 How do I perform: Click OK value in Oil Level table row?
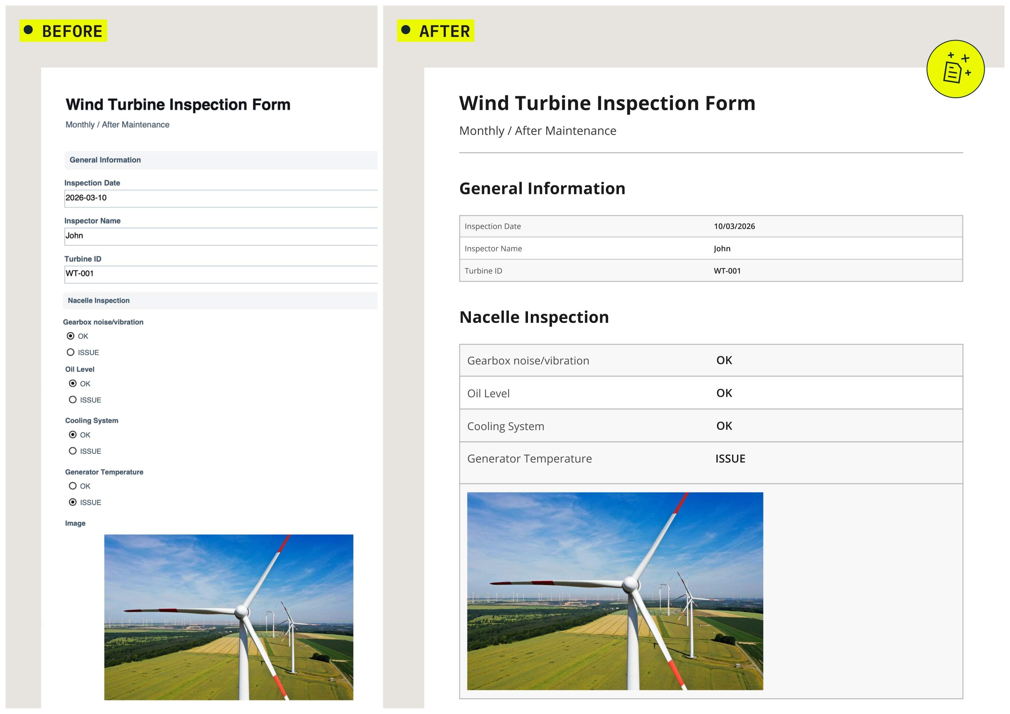[x=724, y=393]
